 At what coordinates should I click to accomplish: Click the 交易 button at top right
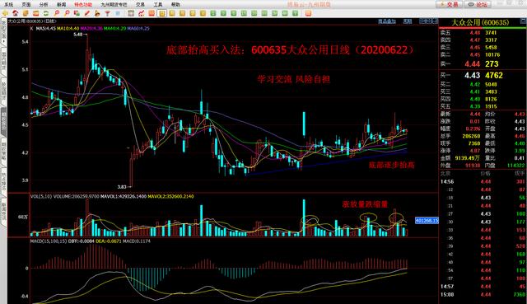[x=449, y=4]
